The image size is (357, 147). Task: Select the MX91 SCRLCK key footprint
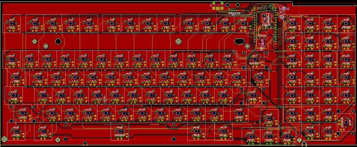[346, 42]
